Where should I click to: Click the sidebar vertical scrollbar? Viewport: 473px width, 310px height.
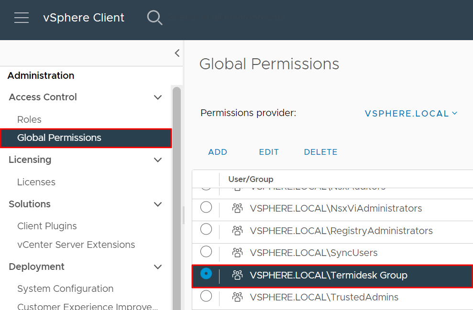pyautogui.click(x=176, y=191)
